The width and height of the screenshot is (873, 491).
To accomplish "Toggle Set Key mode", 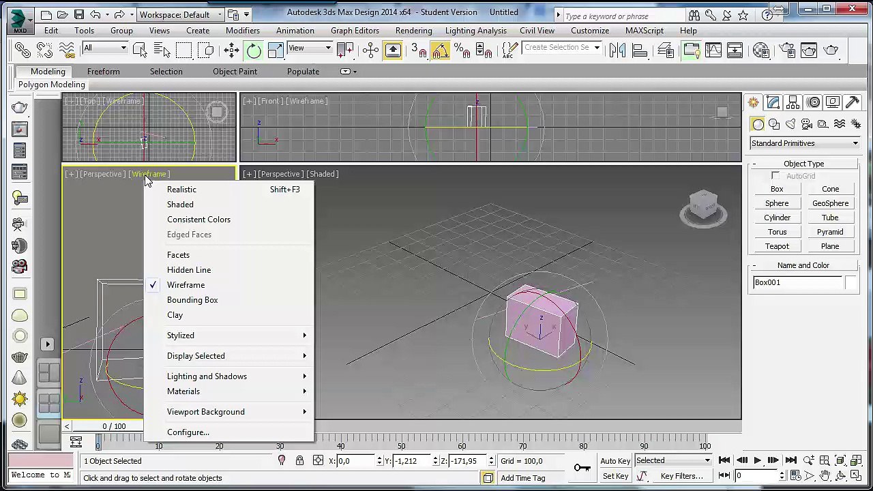I will tap(615, 477).
